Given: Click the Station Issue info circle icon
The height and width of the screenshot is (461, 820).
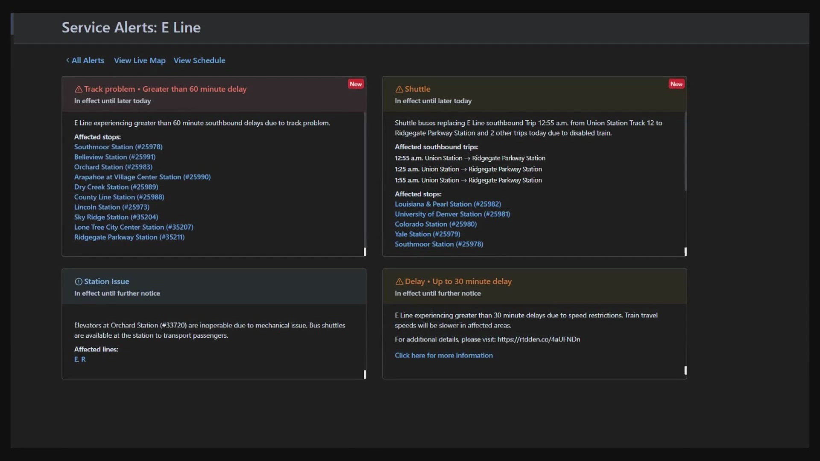Looking at the screenshot, I should coord(79,282).
